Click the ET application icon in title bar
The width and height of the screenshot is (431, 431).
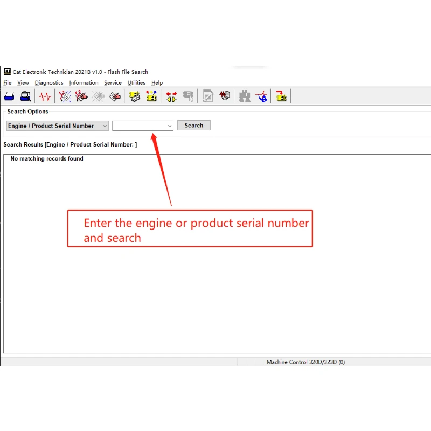click(x=7, y=72)
